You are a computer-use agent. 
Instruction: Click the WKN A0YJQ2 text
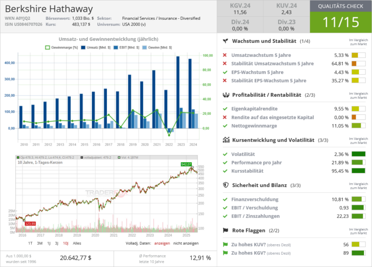(17, 18)
